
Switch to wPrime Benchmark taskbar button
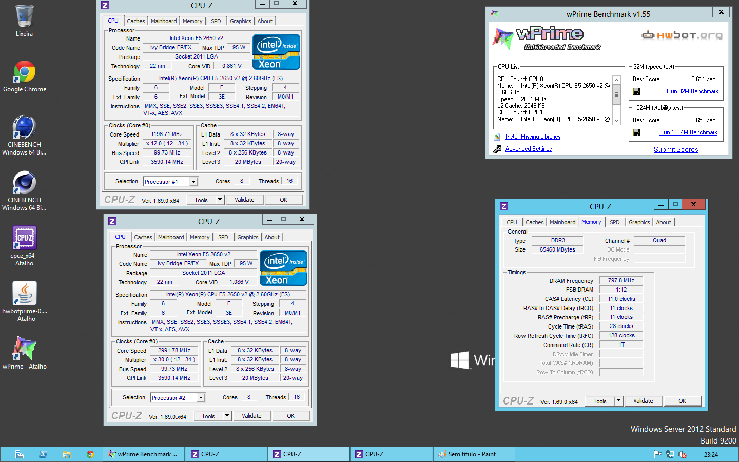click(x=144, y=454)
